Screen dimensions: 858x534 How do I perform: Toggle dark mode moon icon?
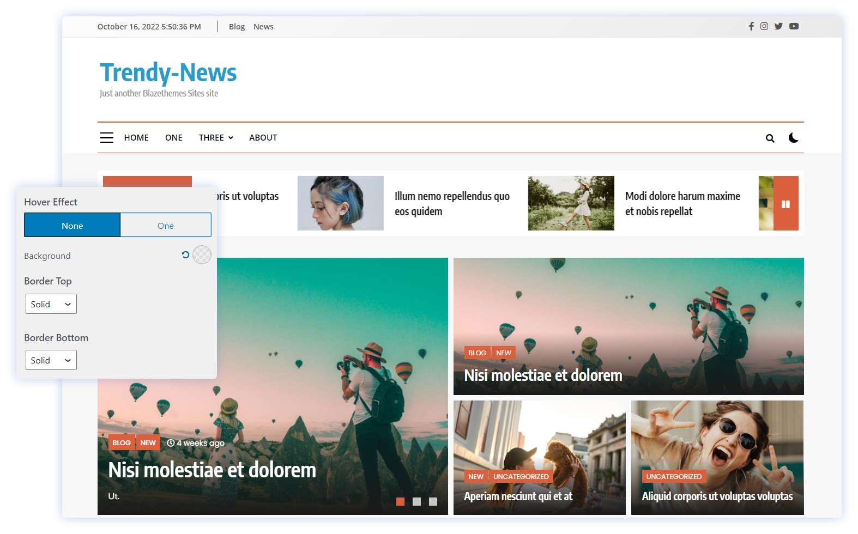coord(793,138)
